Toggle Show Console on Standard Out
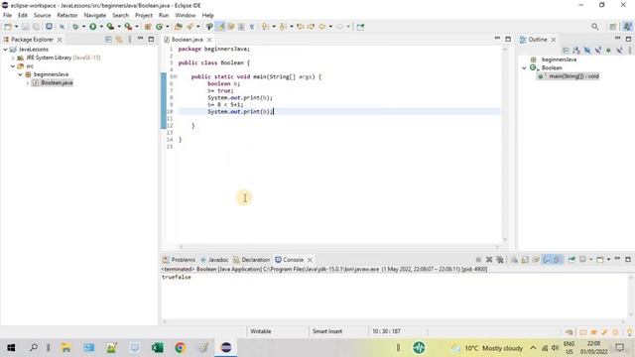Image resolution: width=635 pixels, height=357 pixels. [547, 260]
